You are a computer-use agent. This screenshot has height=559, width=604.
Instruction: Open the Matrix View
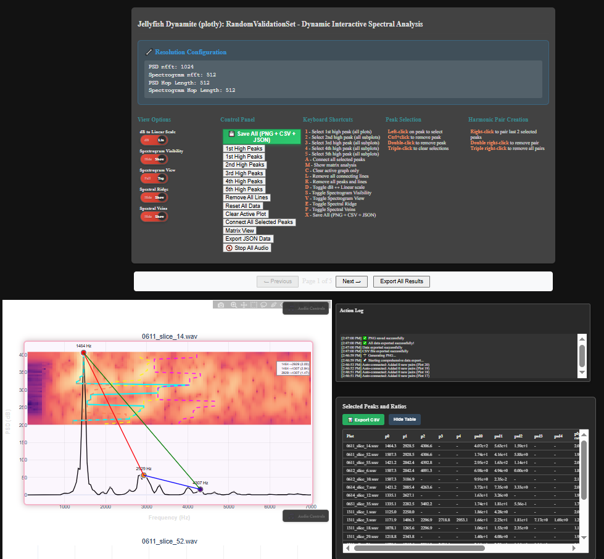click(239, 231)
